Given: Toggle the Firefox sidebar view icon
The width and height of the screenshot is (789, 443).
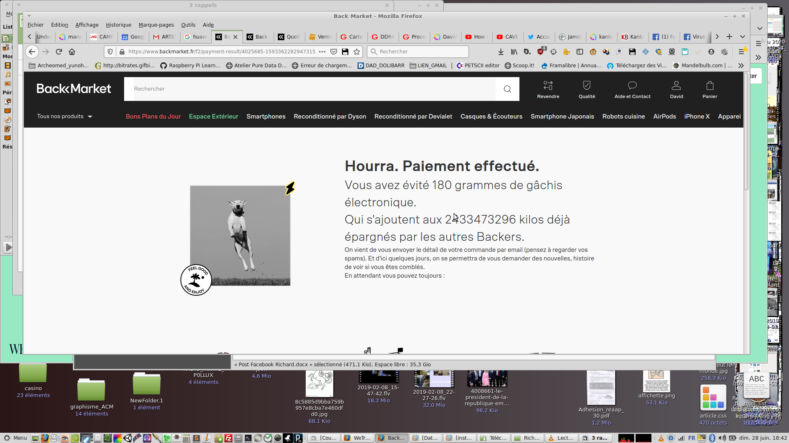Looking at the screenshot, I should coord(580,52).
